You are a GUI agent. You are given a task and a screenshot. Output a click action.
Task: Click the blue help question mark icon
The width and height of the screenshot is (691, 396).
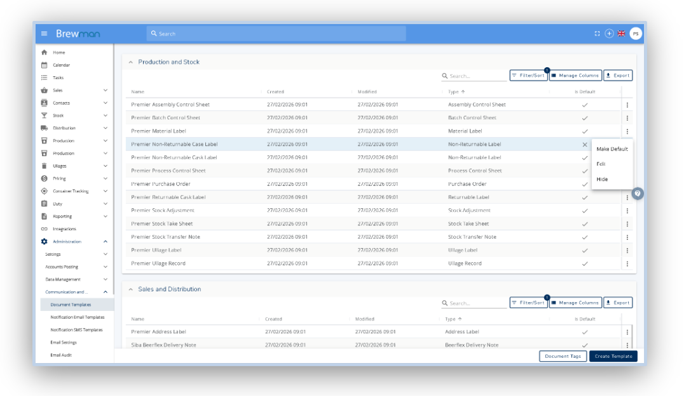pos(638,194)
